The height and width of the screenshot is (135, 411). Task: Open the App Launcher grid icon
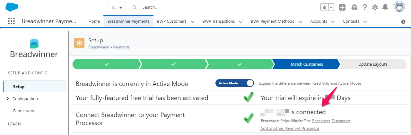11,21
